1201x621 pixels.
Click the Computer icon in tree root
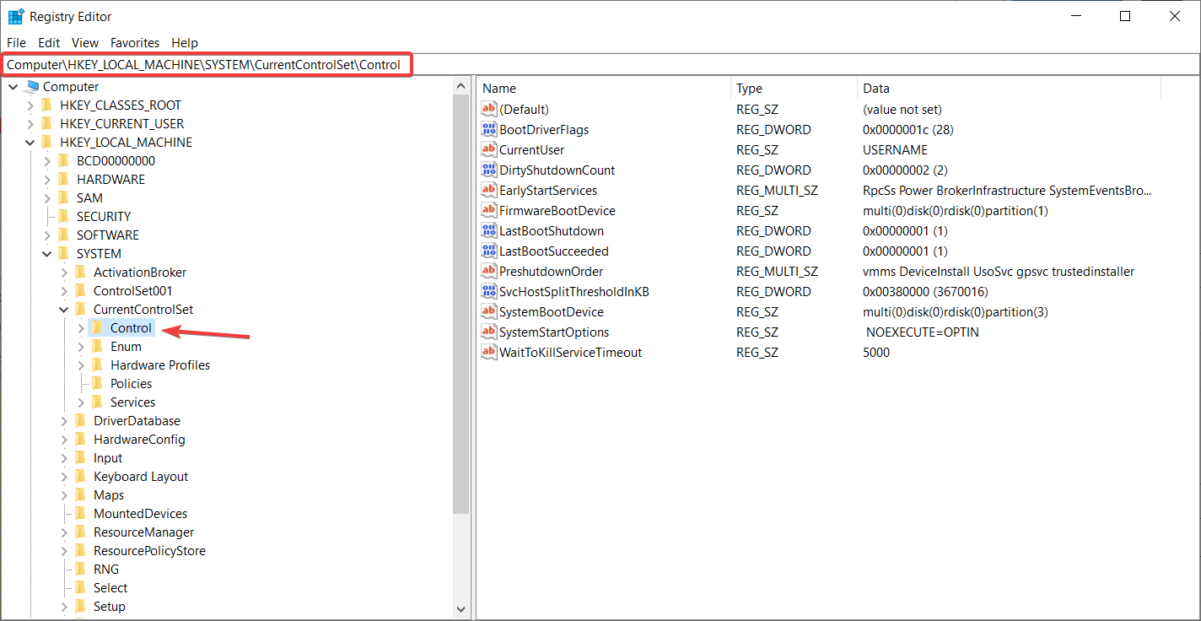(x=33, y=86)
